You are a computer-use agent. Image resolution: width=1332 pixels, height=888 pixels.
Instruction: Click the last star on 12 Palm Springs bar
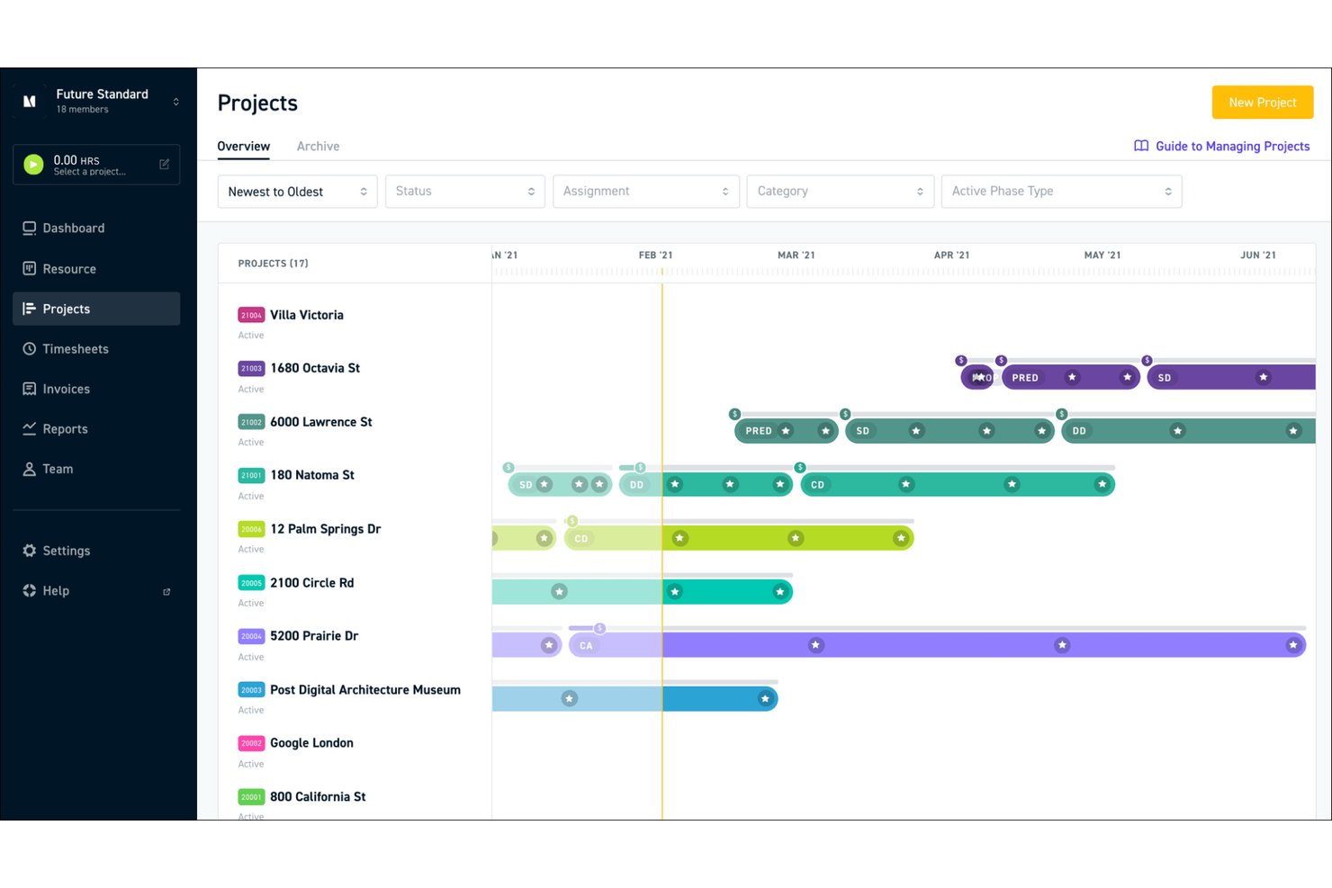pos(901,539)
